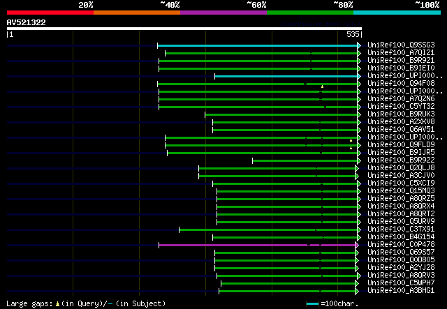Image resolution: width=447 pixels, height=309 pixels.
Task: Open the UniRef100_B9IEI0 hit label
Action: 401,68
